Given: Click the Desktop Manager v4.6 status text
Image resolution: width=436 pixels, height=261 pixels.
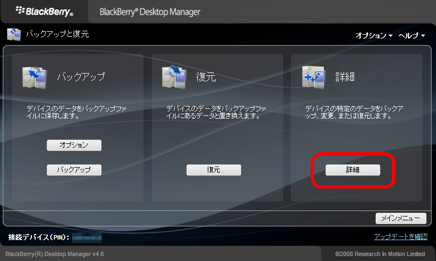Looking at the screenshot, I should point(54,254).
